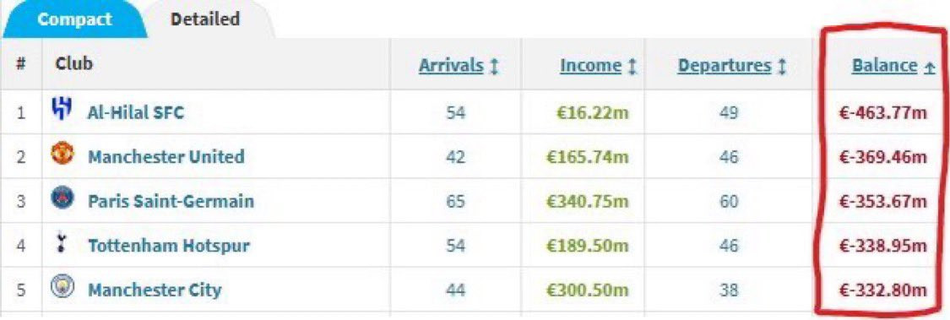The width and height of the screenshot is (950, 320).
Task: Open the Tottenham Hotspur club link
Action: point(168,246)
